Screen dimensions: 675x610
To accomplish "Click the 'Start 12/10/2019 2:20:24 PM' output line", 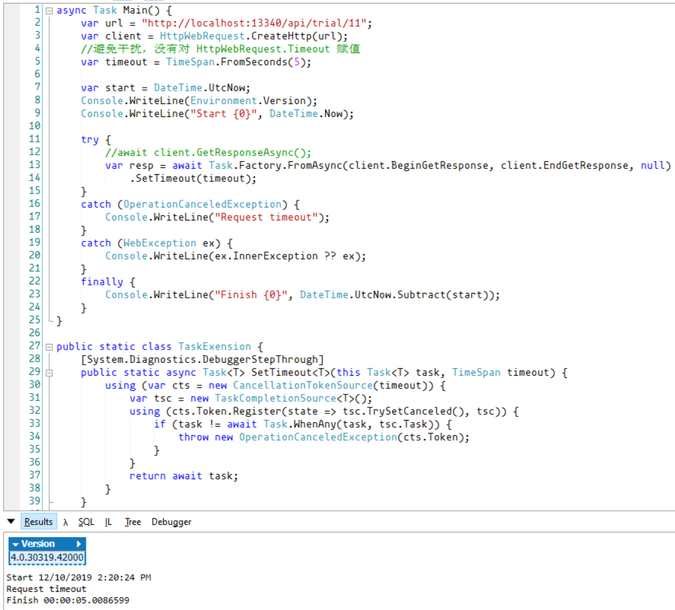I will click(x=79, y=577).
